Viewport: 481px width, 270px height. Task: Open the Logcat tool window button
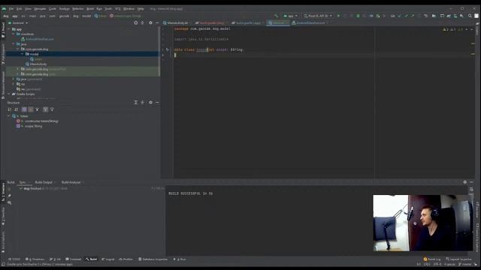coord(108,259)
